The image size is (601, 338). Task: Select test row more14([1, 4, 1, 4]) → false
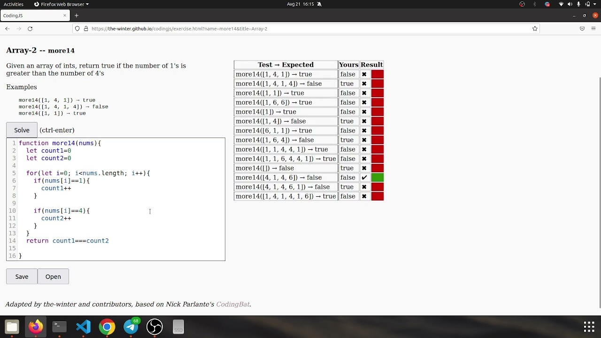pyautogui.click(x=285, y=84)
